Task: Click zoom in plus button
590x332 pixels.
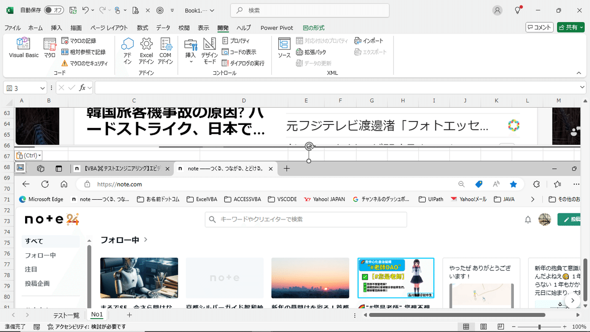Action: 565,327
